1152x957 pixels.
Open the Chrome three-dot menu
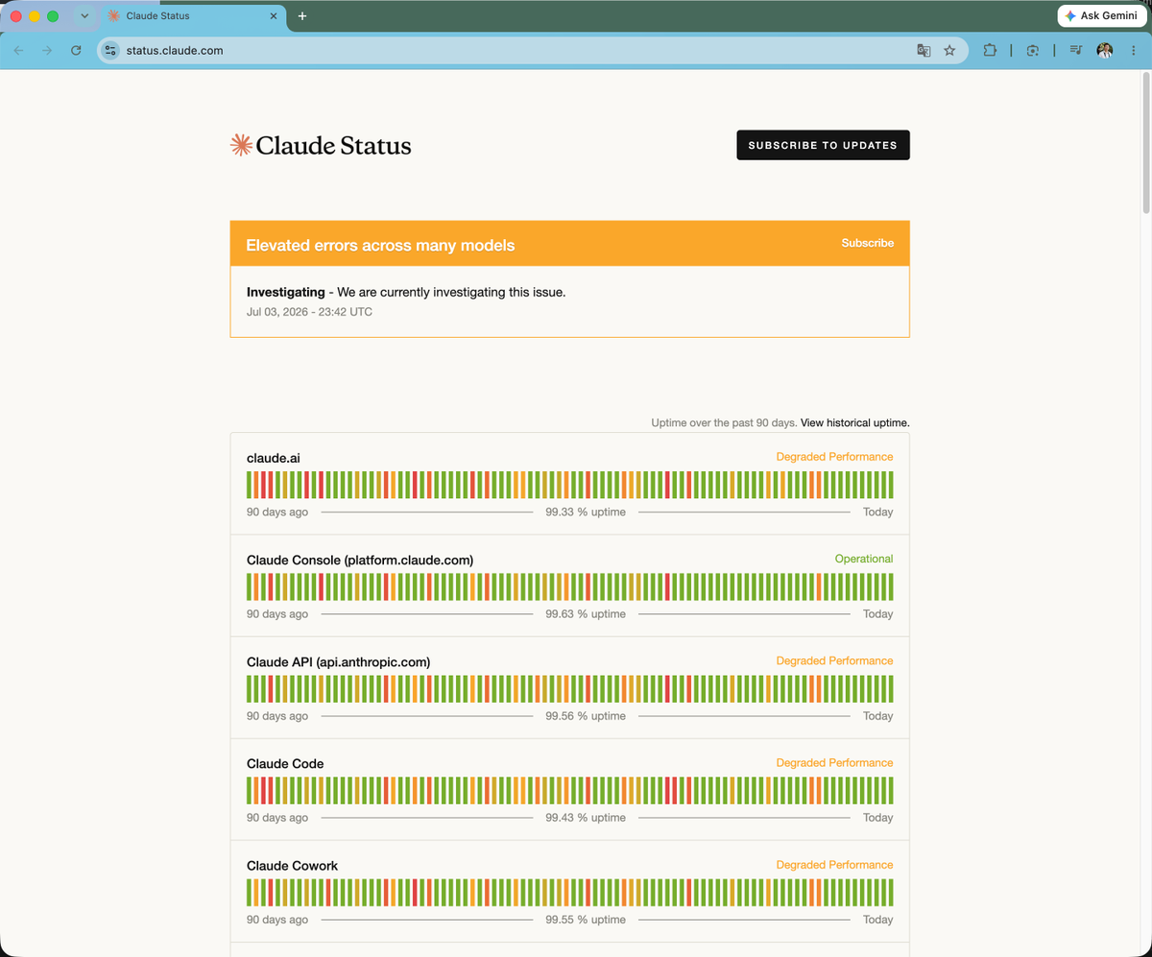click(x=1134, y=51)
